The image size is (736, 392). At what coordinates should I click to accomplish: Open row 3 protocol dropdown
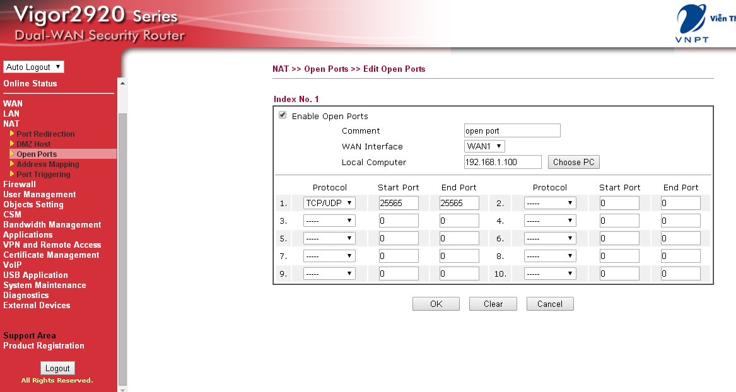(x=329, y=221)
